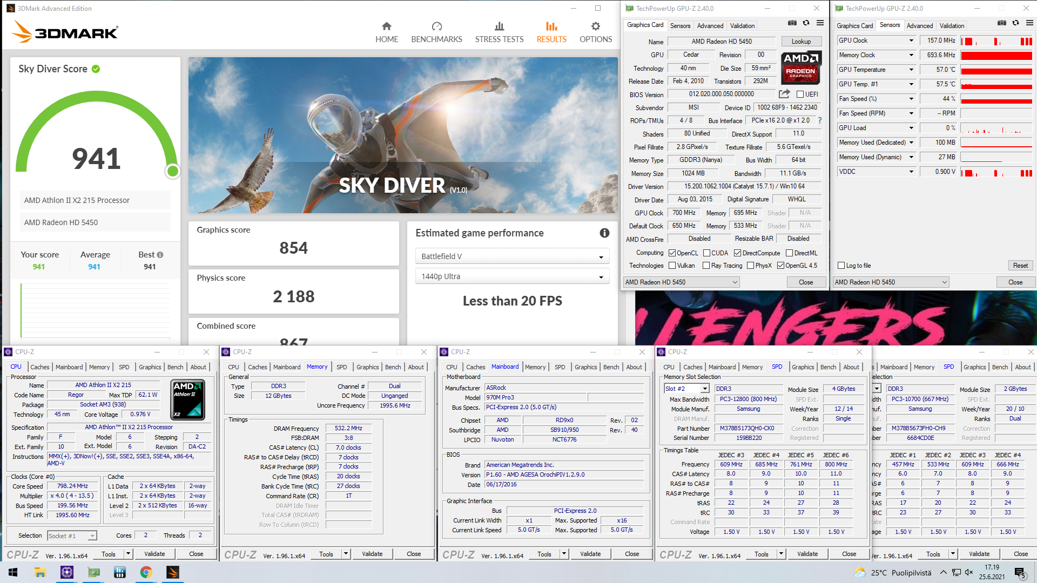Toggle the Vulkan checkbox
The image size is (1037, 583).
pyautogui.click(x=672, y=266)
